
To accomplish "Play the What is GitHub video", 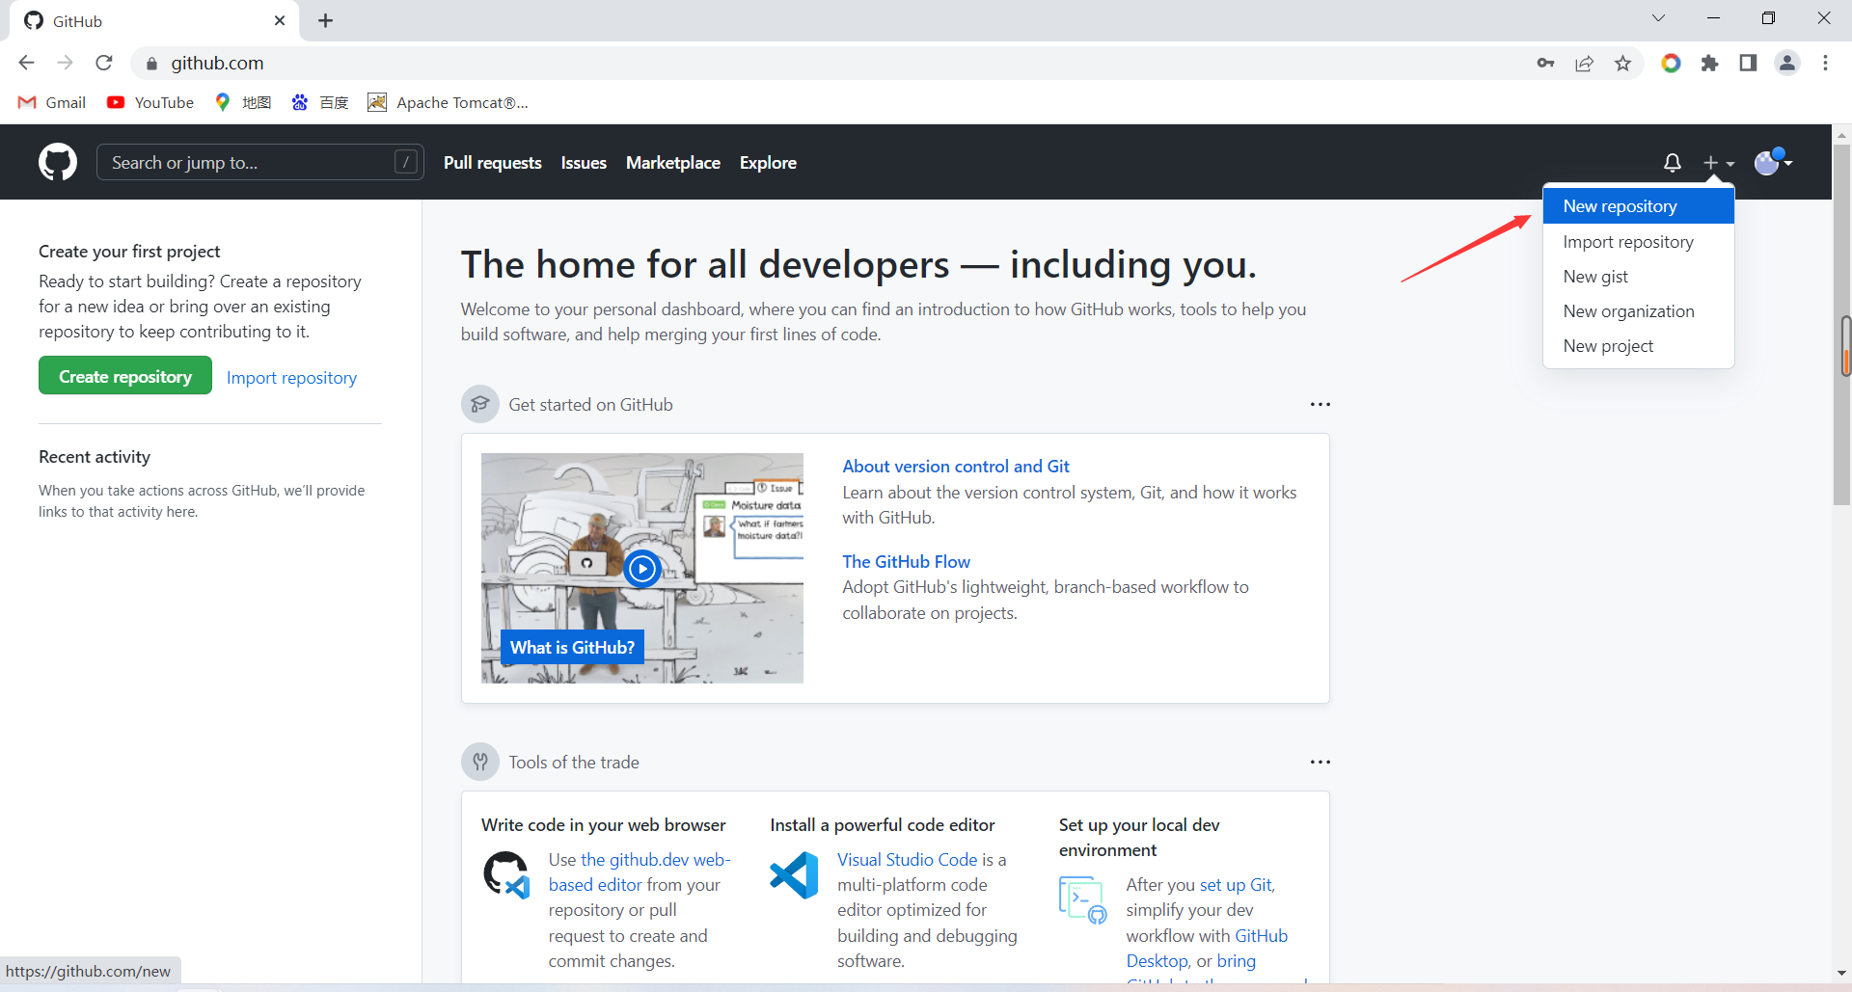I will (641, 569).
